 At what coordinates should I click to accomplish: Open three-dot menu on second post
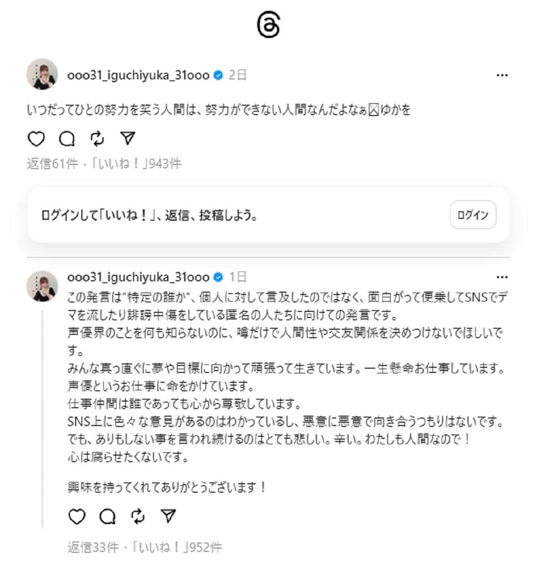click(502, 277)
